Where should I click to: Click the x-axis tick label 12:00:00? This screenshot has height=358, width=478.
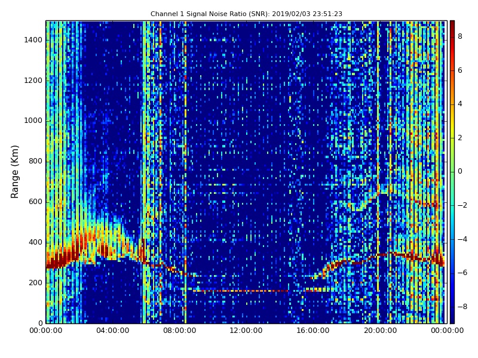click(246, 331)
